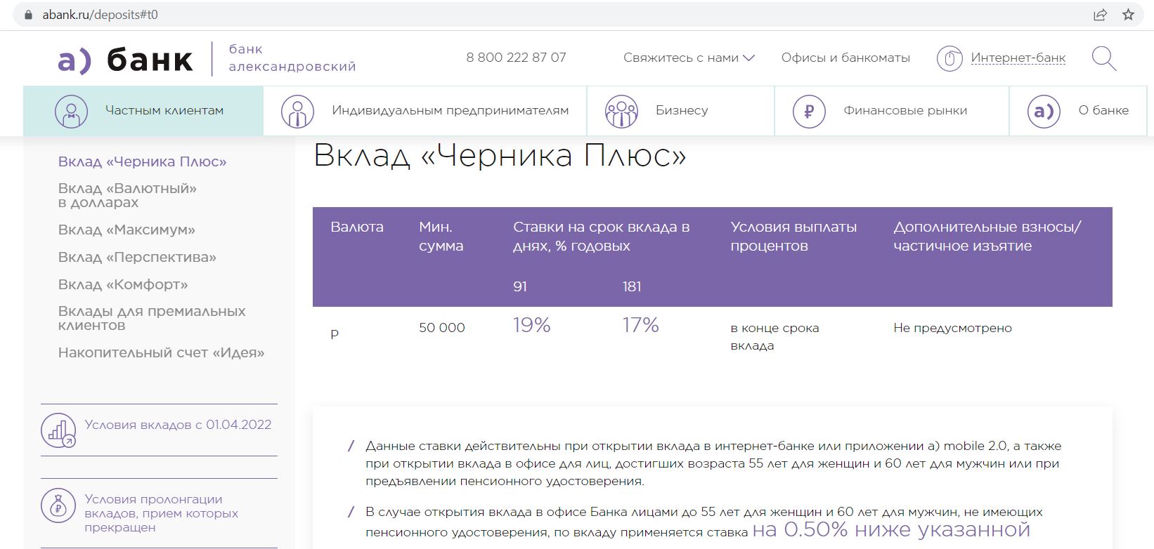Click the а) банк logo
Viewport: 1154px width, 549px height.
[125, 60]
